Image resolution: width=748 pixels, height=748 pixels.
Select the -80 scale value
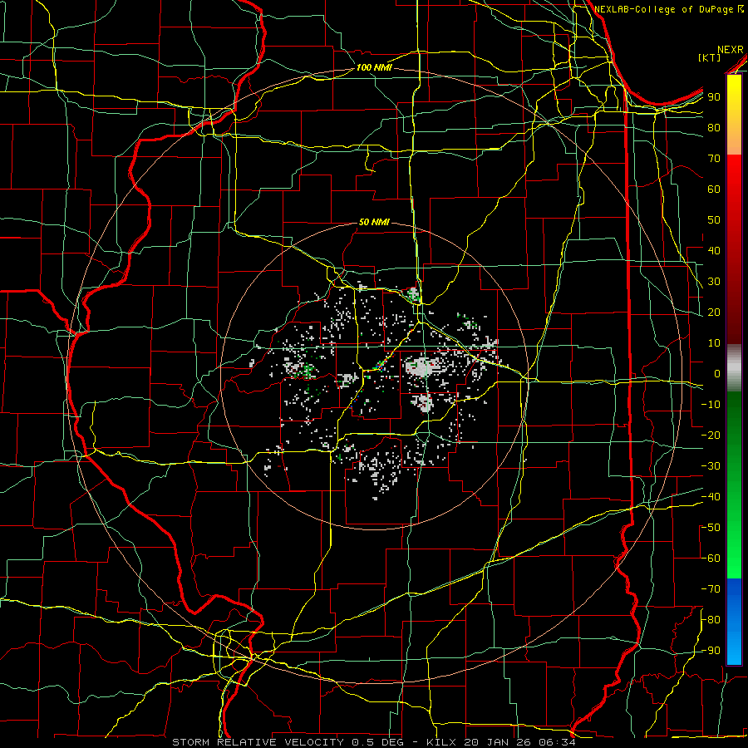coord(711,620)
